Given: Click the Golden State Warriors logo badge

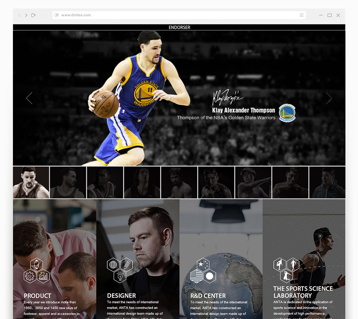Looking at the screenshot, I should [287, 113].
